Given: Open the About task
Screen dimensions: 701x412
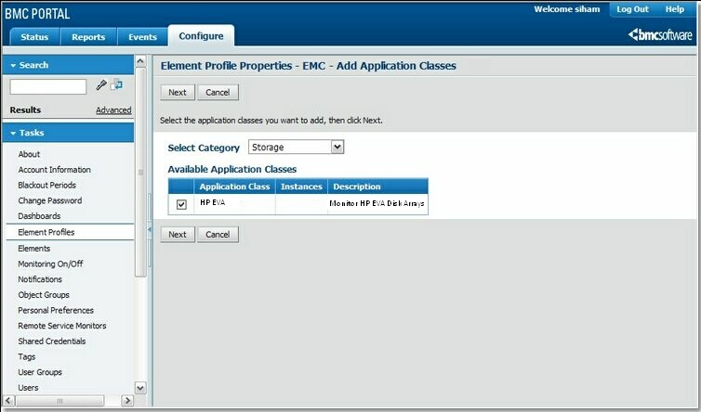Looking at the screenshot, I should coord(29,154).
